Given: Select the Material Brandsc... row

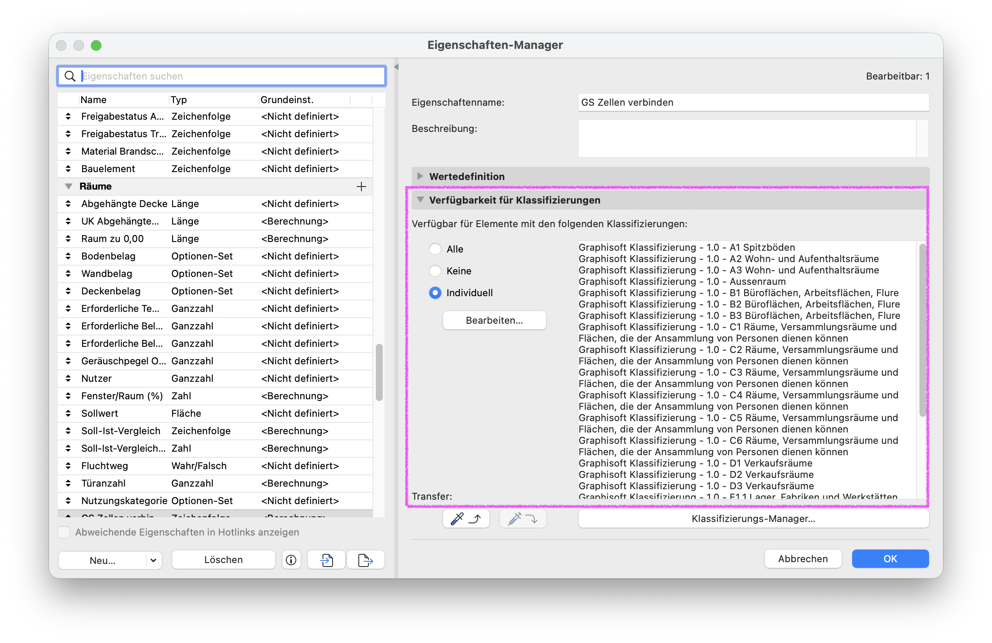Looking at the screenshot, I should point(215,152).
